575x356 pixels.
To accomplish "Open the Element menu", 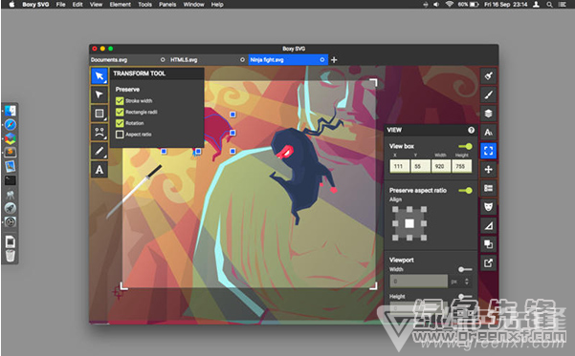I will [x=121, y=5].
